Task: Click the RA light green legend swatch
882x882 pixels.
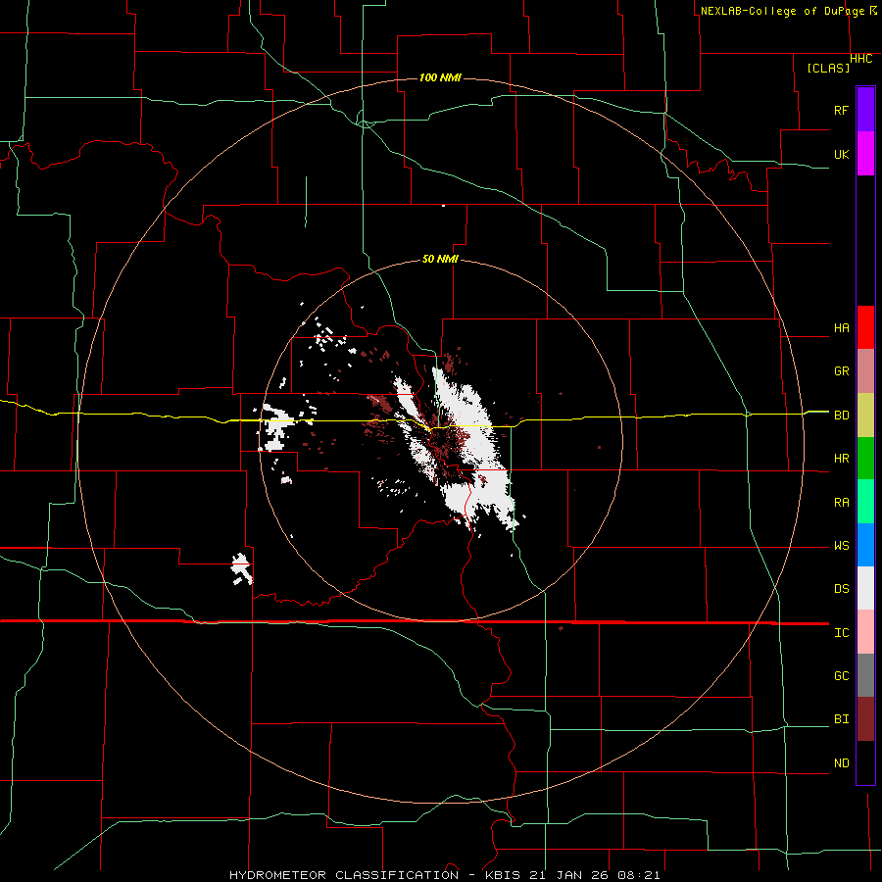Action: pyautogui.click(x=865, y=502)
